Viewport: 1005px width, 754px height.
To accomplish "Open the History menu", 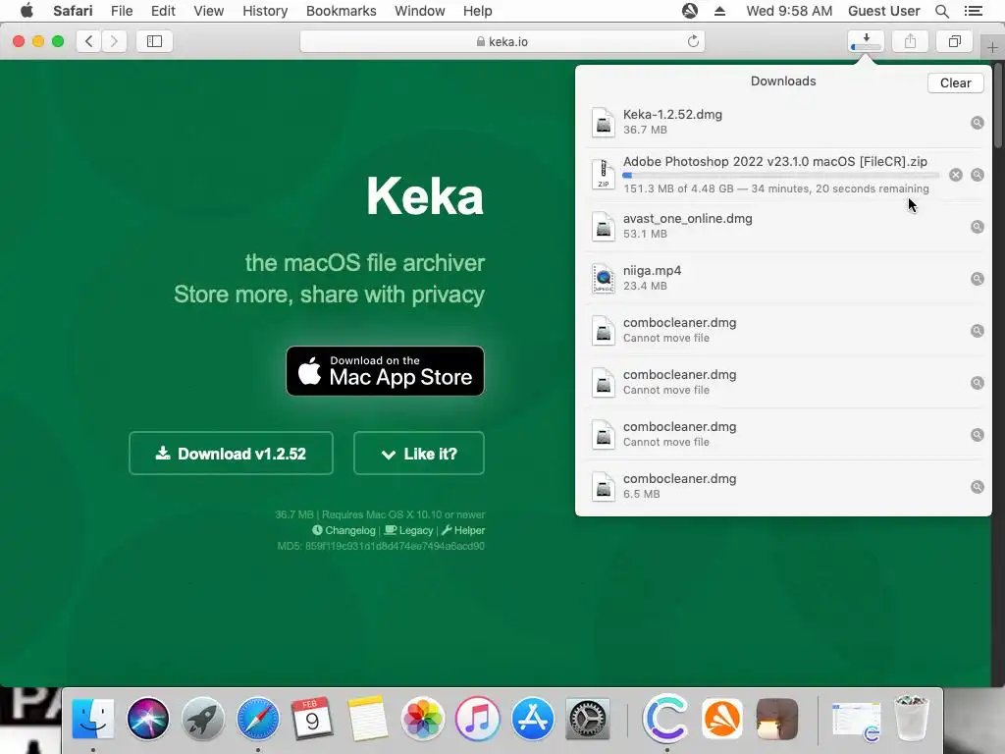I will 265,11.
